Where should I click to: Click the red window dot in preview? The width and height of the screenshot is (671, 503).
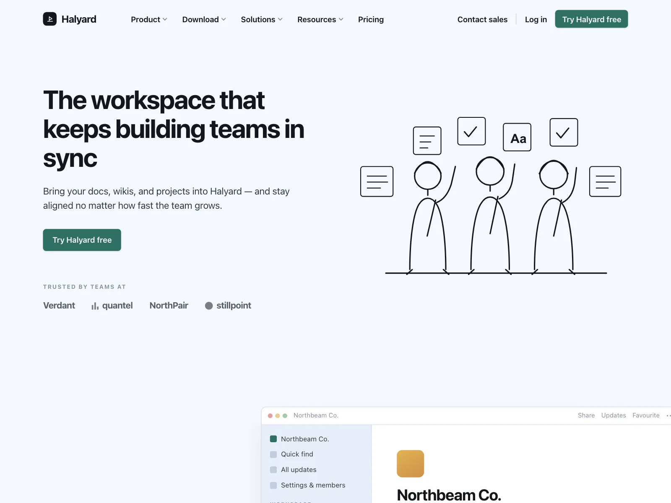[x=270, y=416]
